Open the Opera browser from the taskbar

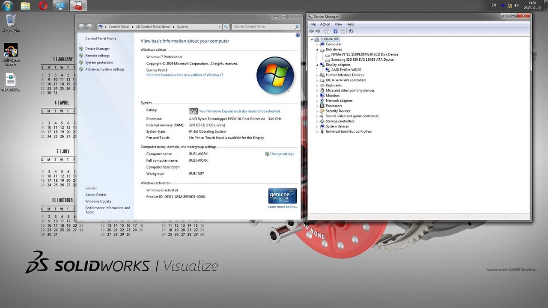43,6
